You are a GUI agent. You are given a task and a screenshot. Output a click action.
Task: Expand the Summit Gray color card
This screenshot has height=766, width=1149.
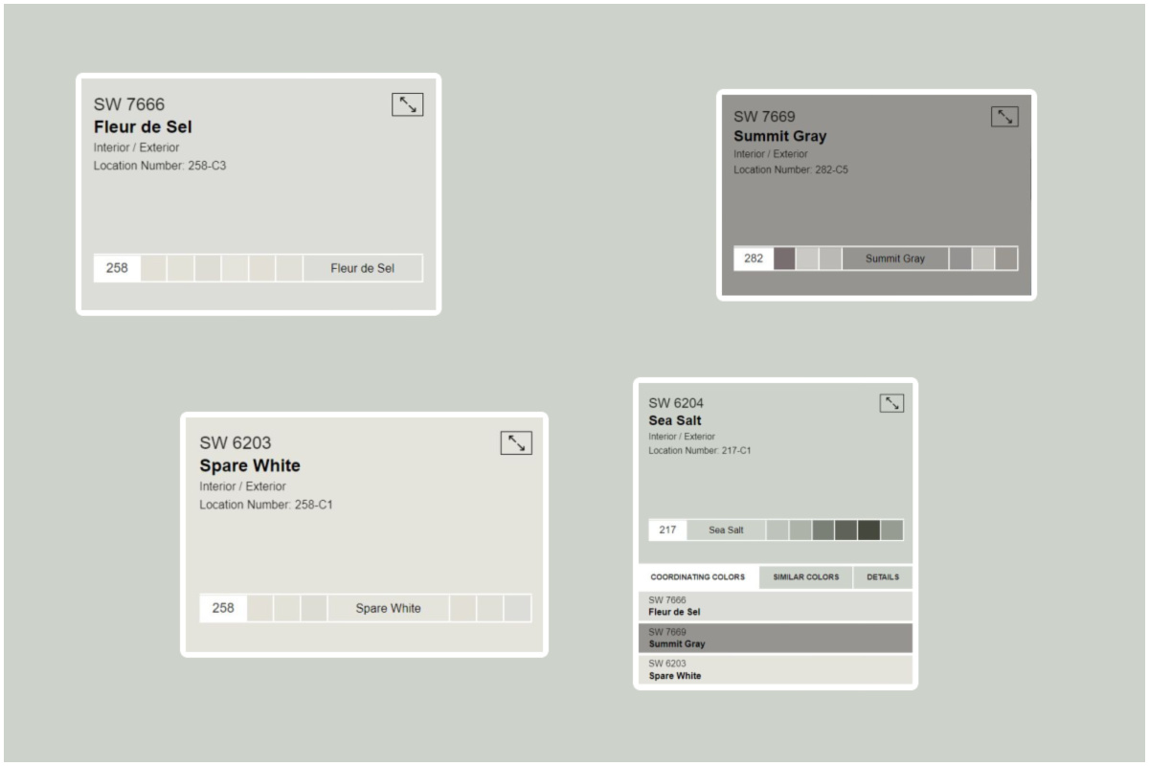1004,117
